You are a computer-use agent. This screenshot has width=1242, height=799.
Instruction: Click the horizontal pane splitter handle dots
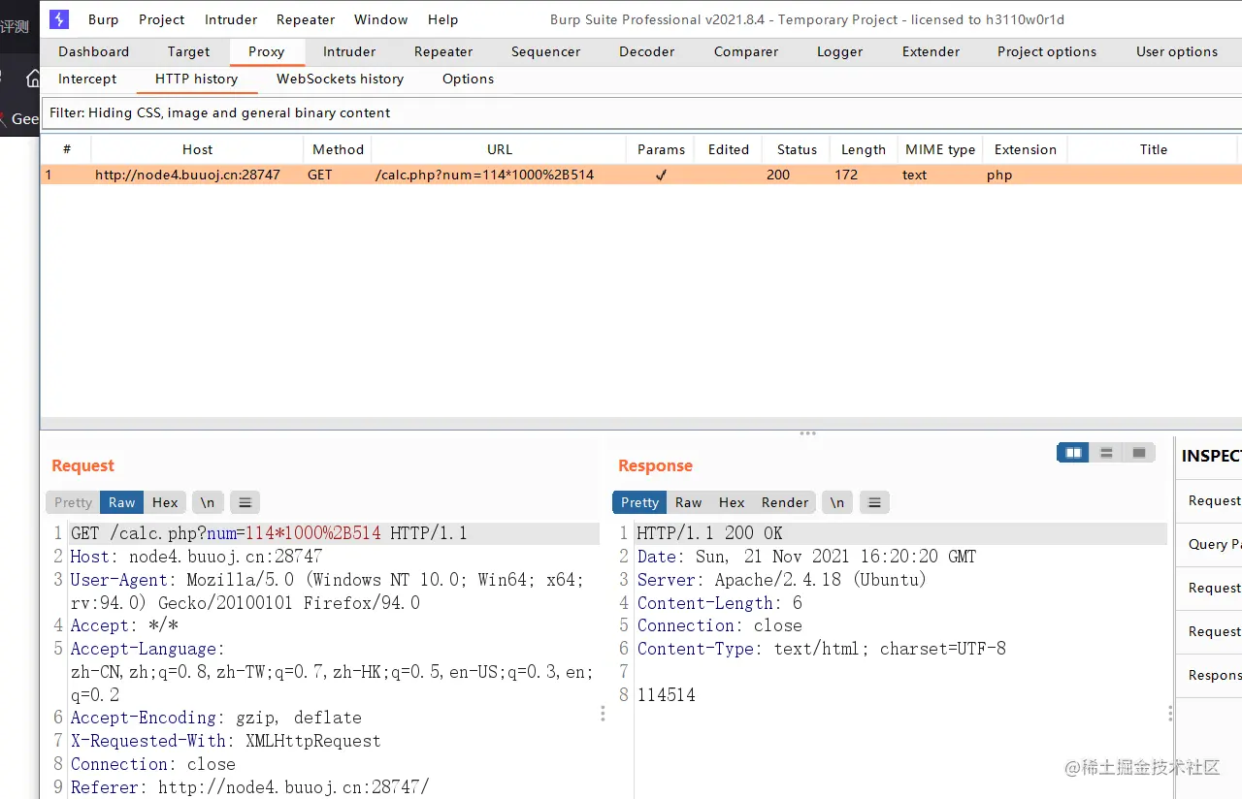tap(807, 433)
